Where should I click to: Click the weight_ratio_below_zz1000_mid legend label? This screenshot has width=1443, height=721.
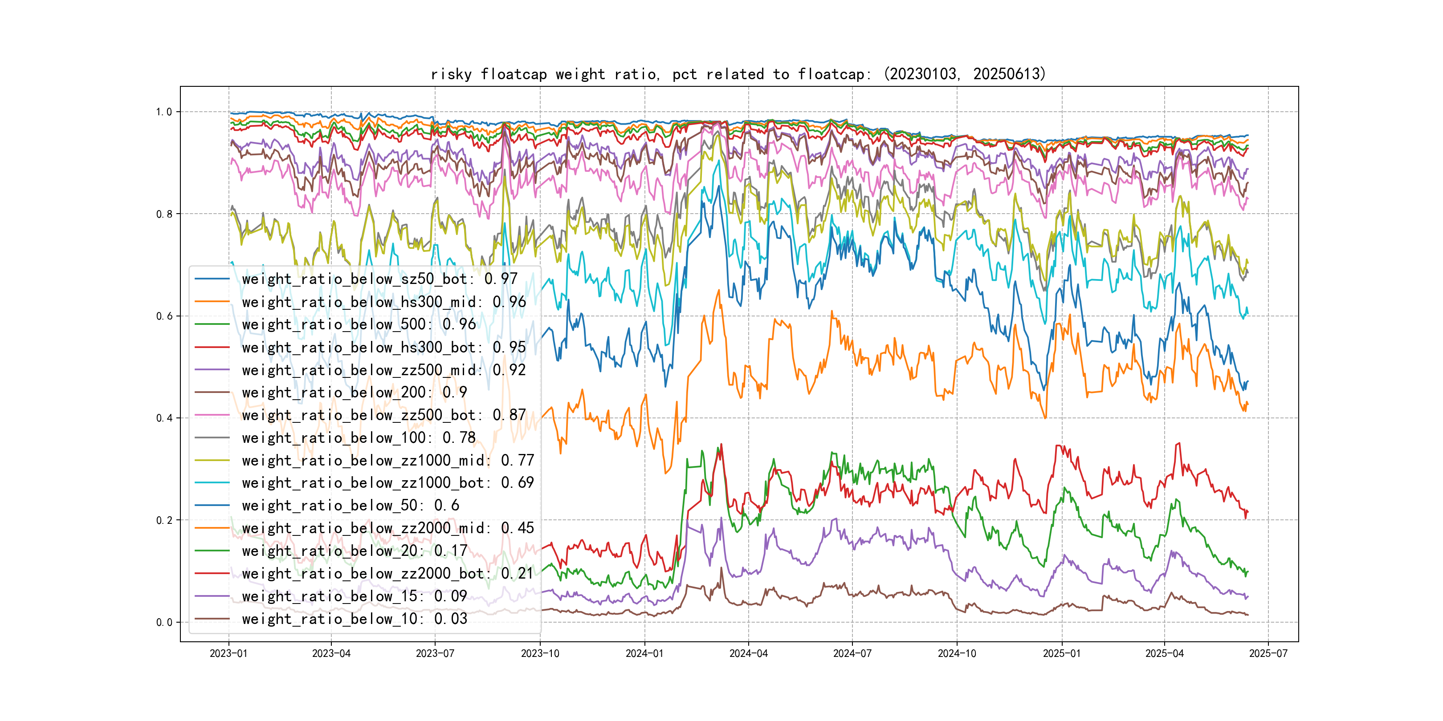click(387, 460)
